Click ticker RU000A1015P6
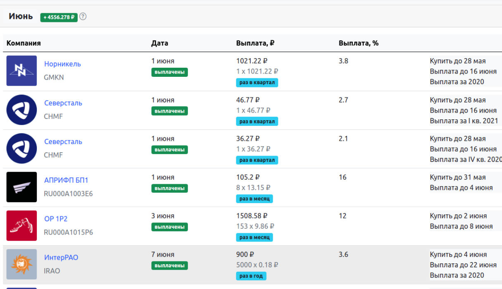This screenshot has width=502, height=289. pyautogui.click(x=69, y=232)
